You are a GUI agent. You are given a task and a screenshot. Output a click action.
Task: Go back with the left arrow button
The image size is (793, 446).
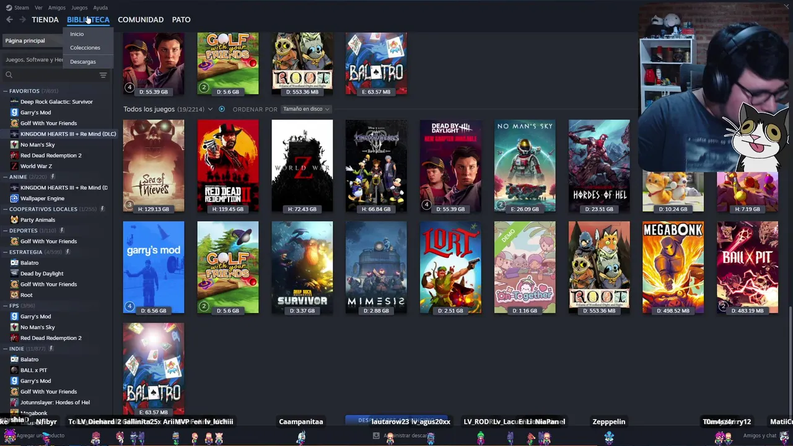tap(9, 20)
